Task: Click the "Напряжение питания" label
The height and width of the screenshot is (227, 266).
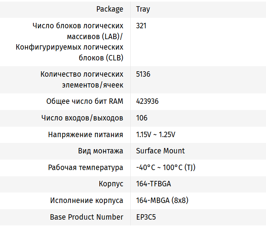Action: point(86,134)
